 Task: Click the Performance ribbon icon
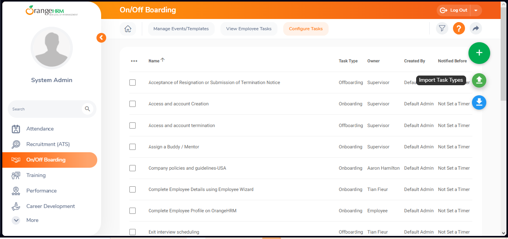coord(16,191)
